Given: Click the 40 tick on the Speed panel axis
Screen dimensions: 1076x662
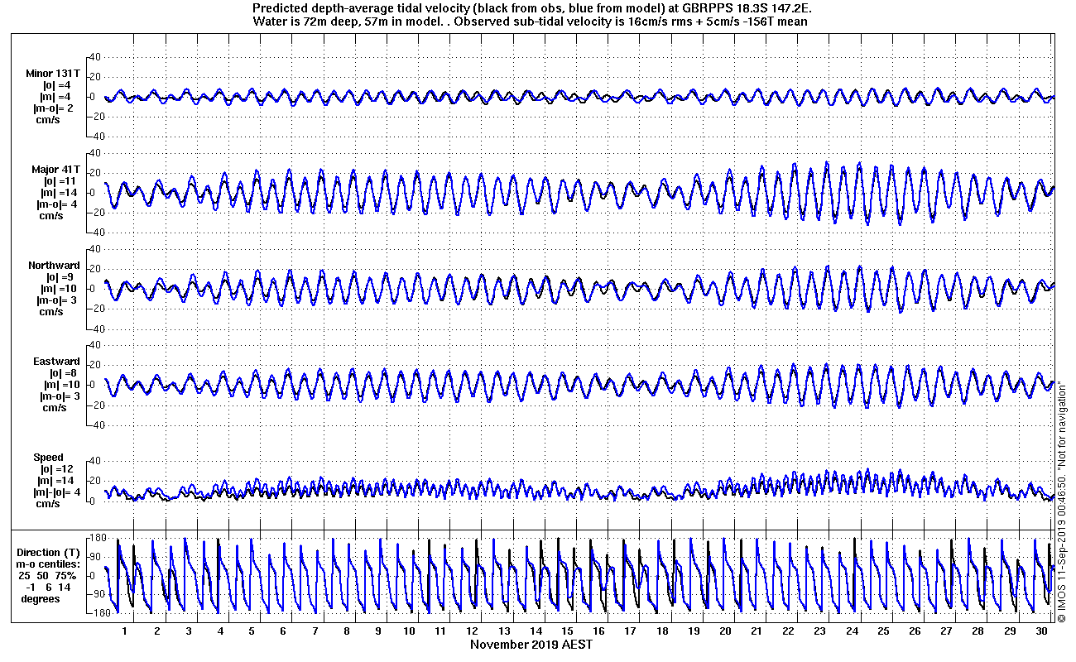Looking at the screenshot, I should coord(94,461).
